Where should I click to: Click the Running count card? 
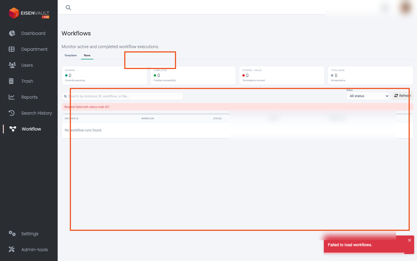tap(105, 75)
